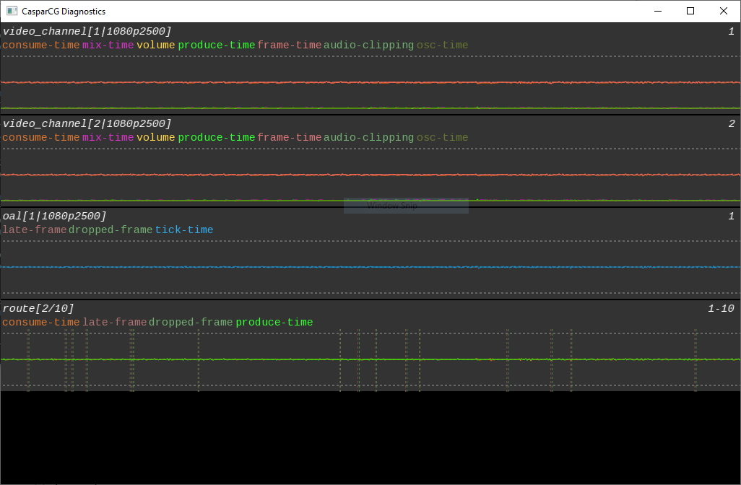Click consume-time label in video_channel 2 graph
This screenshot has height=485, width=741.
pyautogui.click(x=41, y=137)
